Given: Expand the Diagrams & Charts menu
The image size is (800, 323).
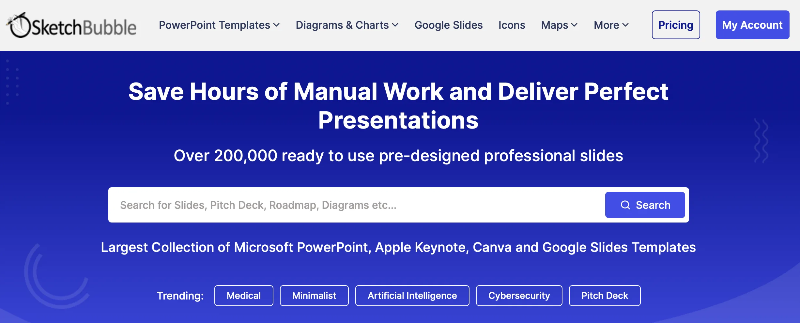Looking at the screenshot, I should pos(347,25).
